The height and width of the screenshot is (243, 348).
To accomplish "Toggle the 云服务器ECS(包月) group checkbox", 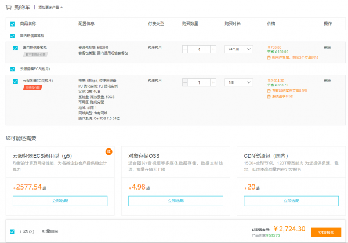I will pos(13,69).
